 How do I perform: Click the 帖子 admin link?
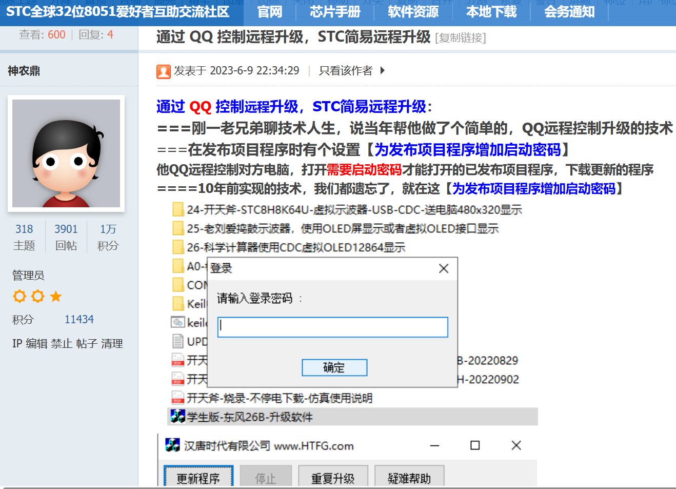coord(87,344)
